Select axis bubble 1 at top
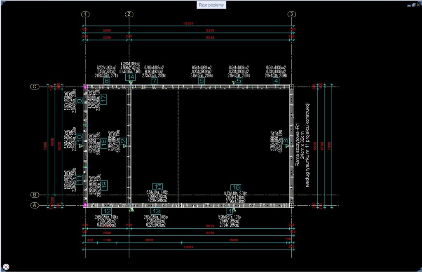 (85, 14)
